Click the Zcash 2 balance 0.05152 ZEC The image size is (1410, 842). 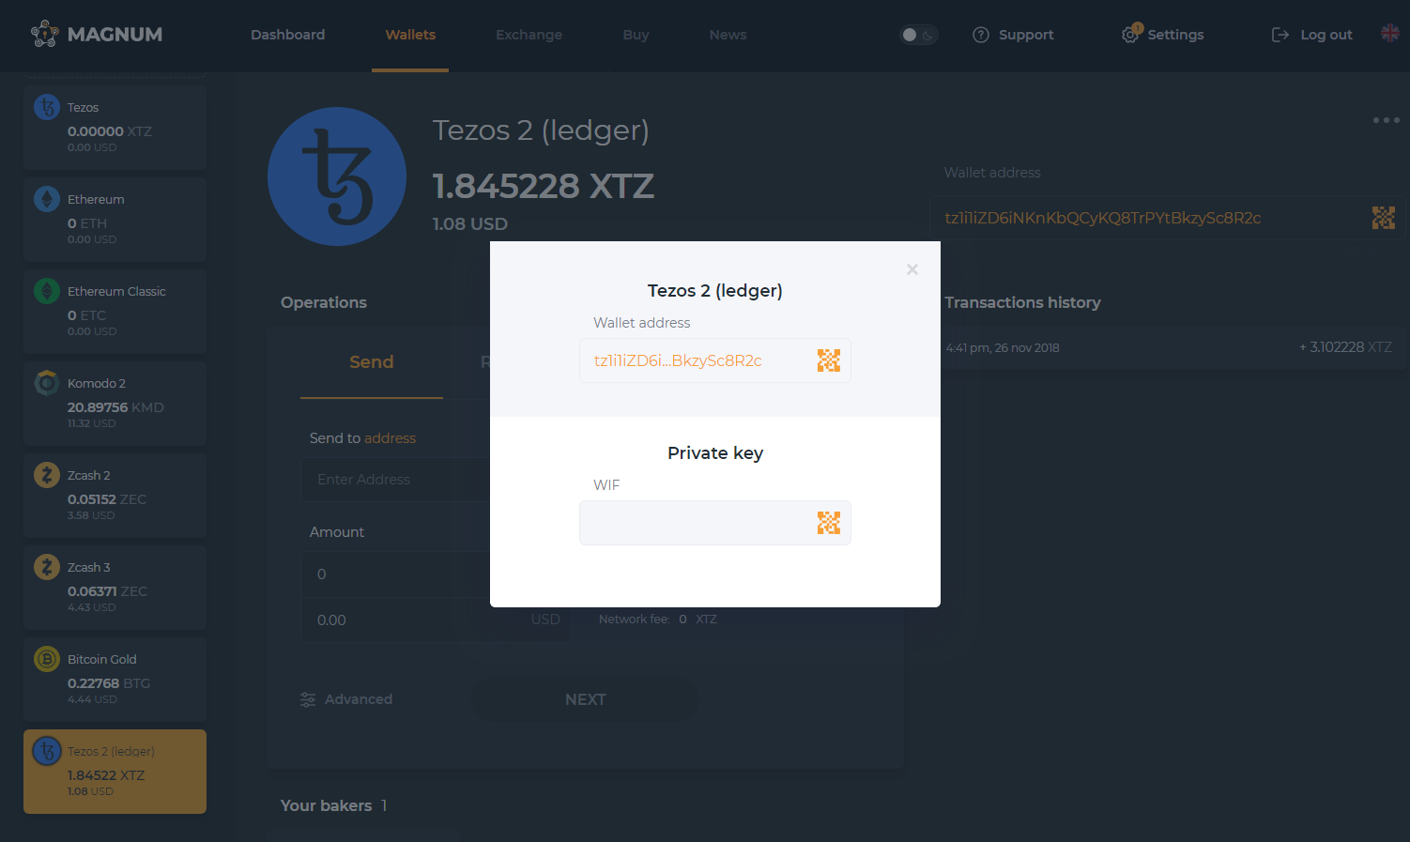107,499
